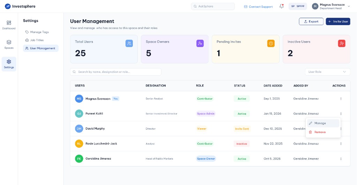Click the name David Murphy
The image size is (357, 185).
95,129
